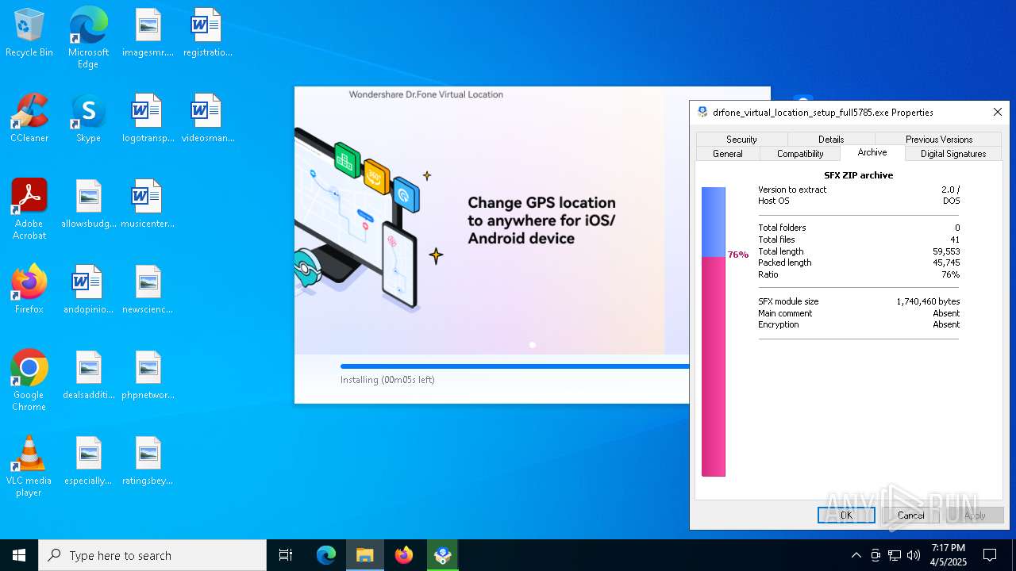Select the phpnetwor image file
Viewport: 1016px width, 571px height.
(x=148, y=376)
